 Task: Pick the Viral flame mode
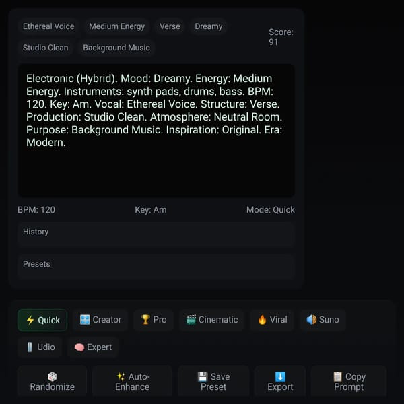click(x=272, y=320)
